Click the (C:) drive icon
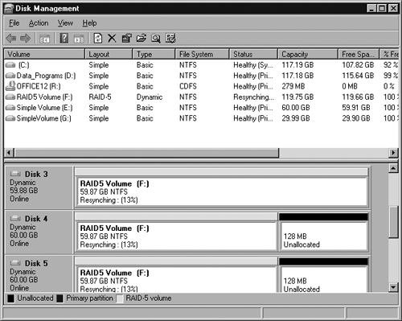This screenshot has height=321, width=402. (10, 65)
